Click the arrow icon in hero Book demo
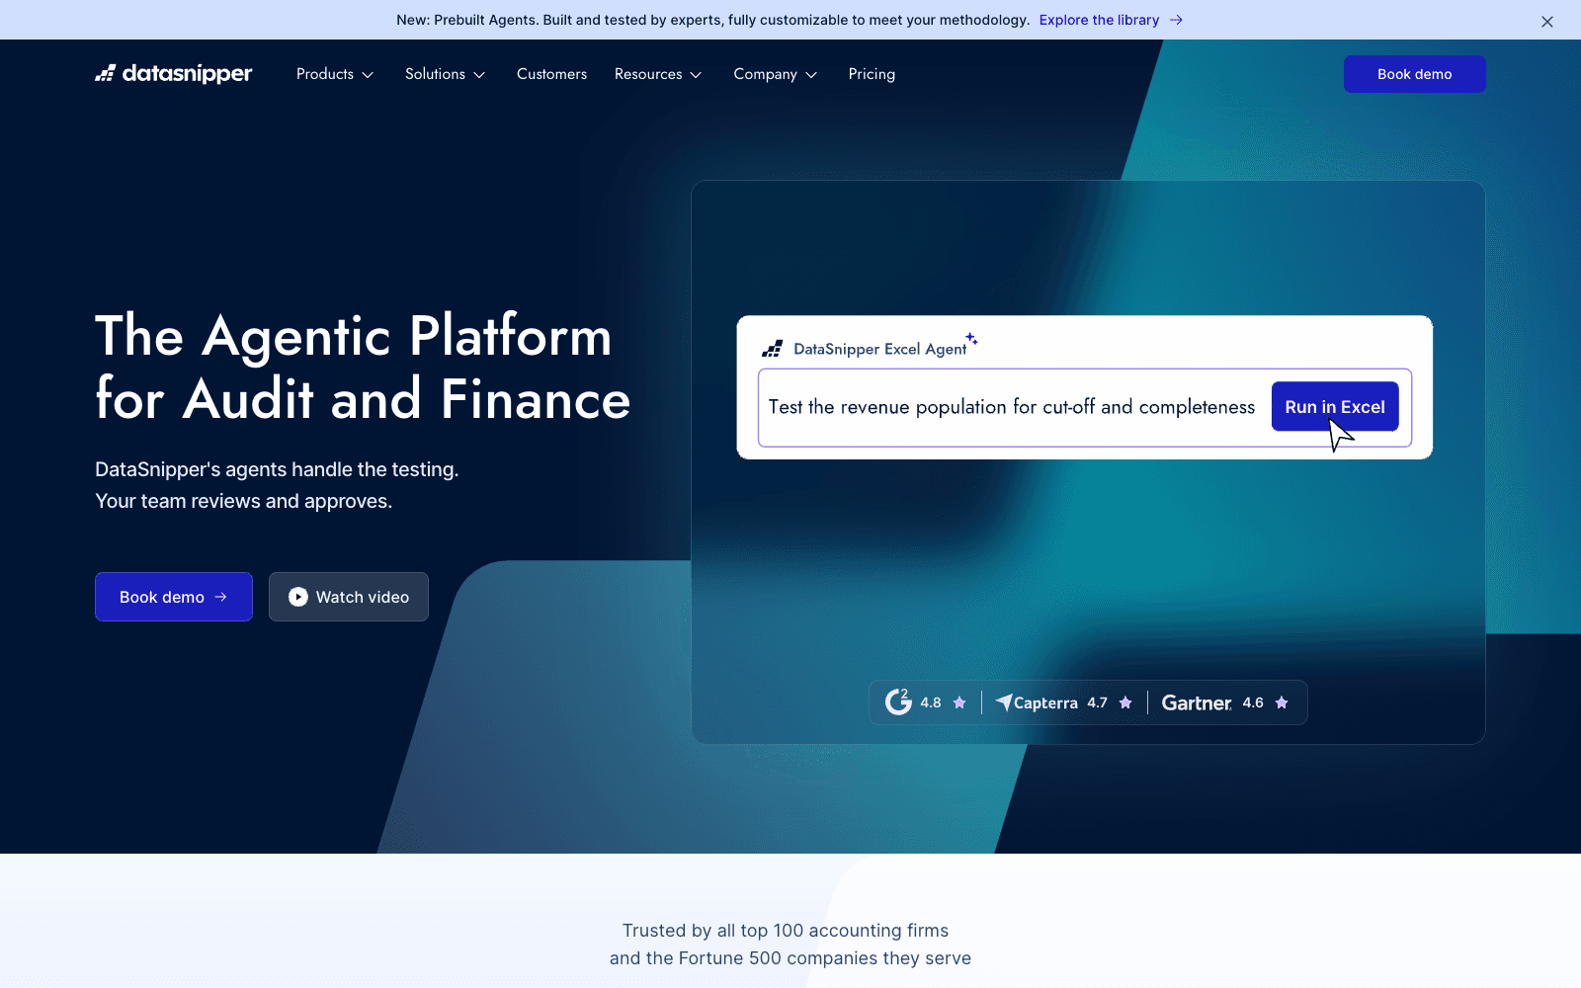The image size is (1581, 988). pos(221,597)
